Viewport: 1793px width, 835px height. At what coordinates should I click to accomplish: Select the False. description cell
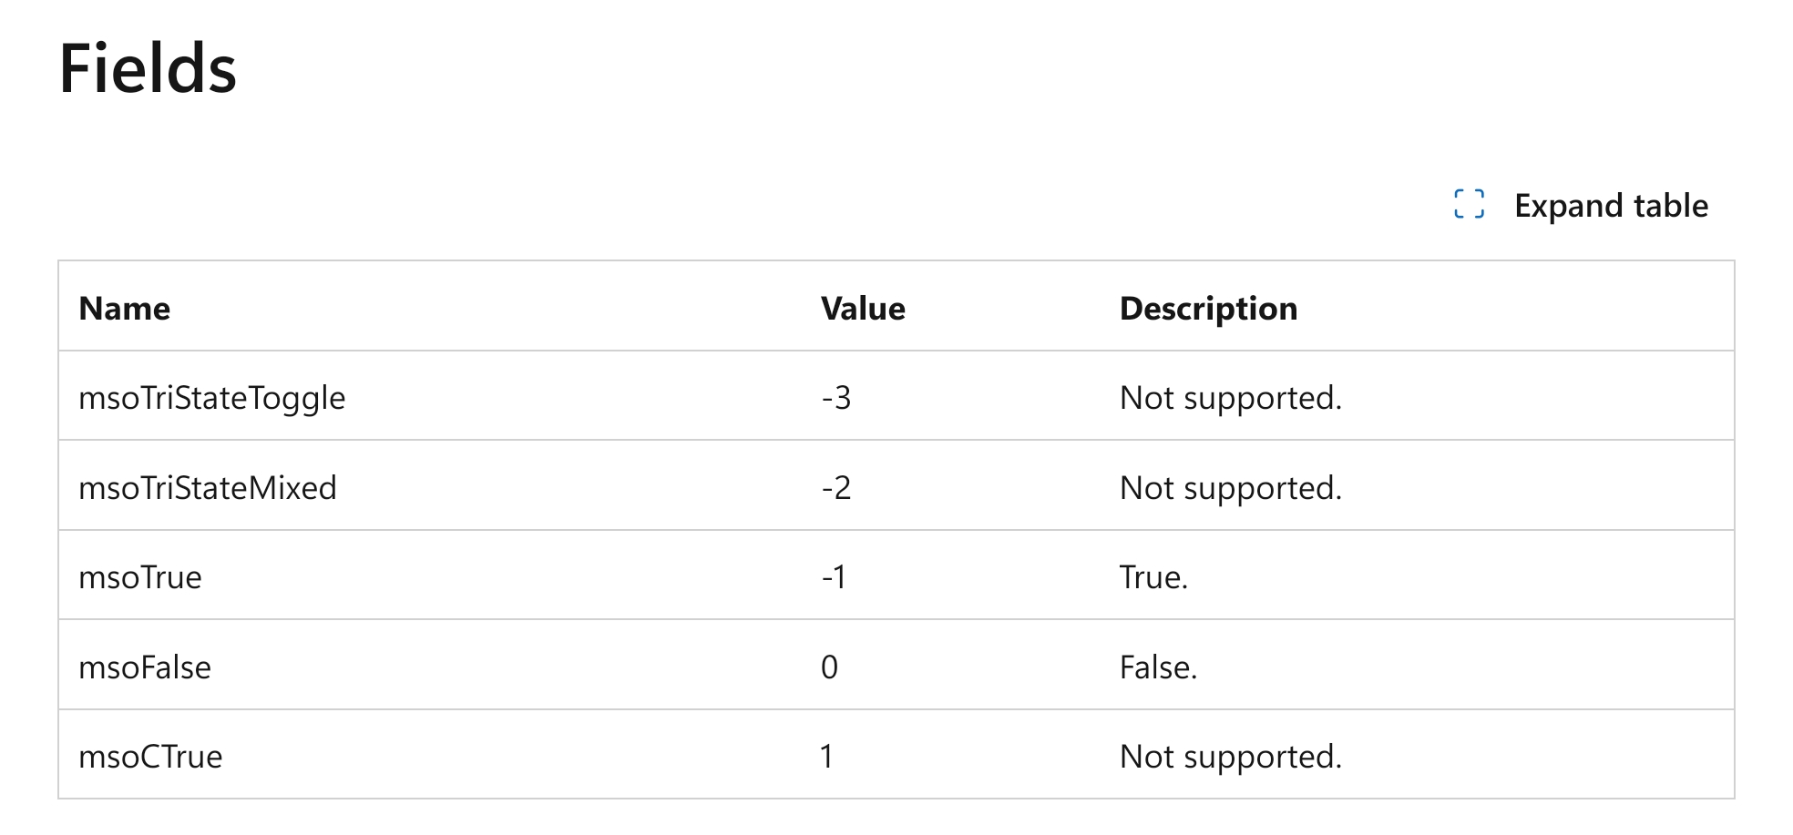pos(1158,667)
